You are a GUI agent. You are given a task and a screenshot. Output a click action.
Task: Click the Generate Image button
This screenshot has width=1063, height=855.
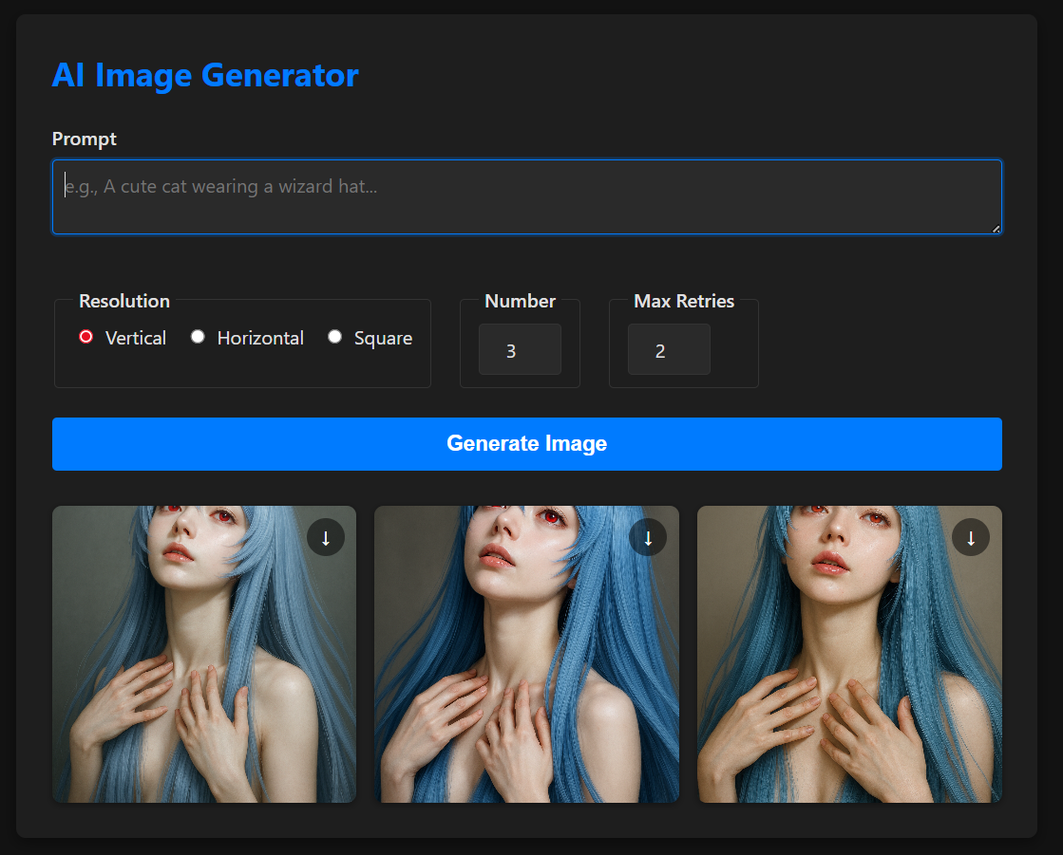[x=527, y=444]
